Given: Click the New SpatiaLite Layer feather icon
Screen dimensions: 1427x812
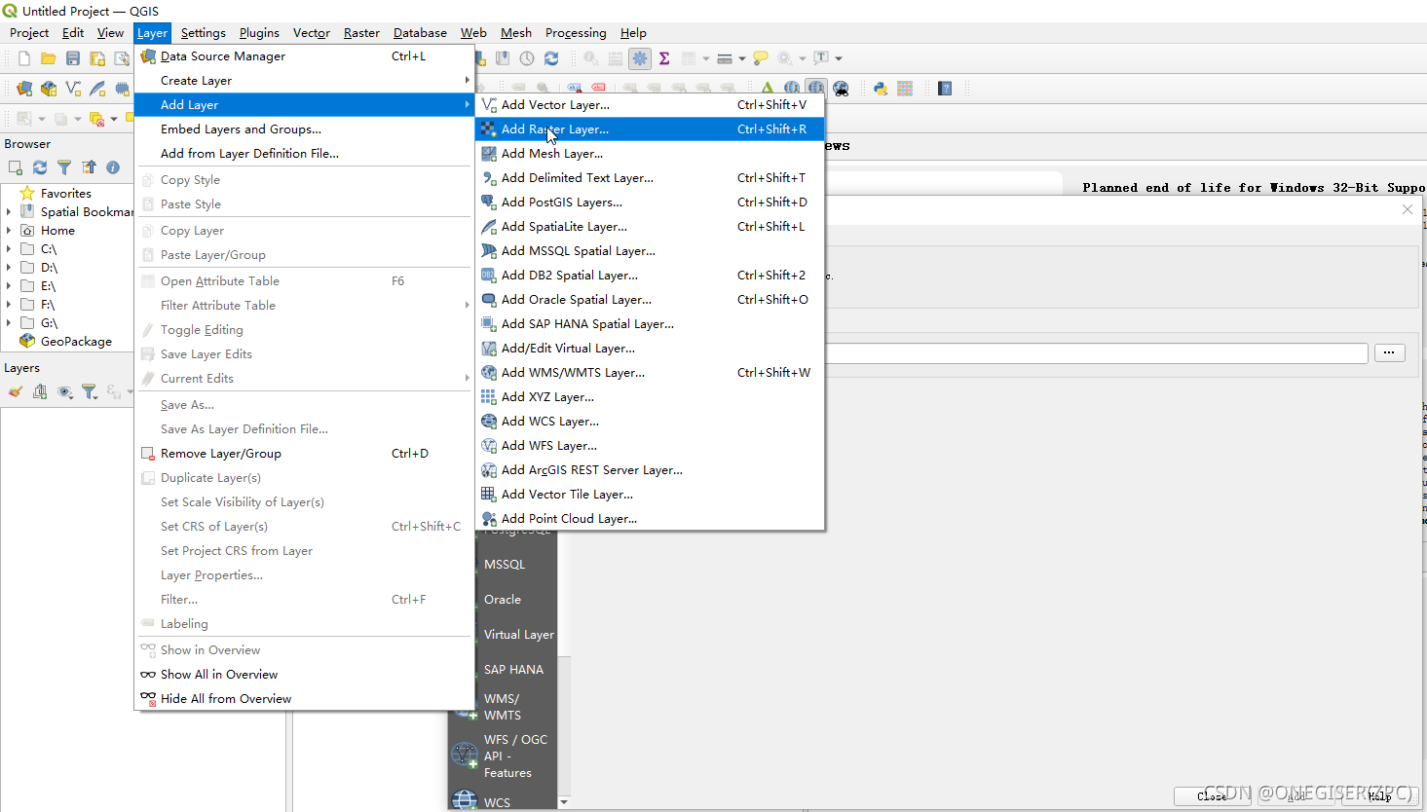Looking at the screenshot, I should coord(97,89).
